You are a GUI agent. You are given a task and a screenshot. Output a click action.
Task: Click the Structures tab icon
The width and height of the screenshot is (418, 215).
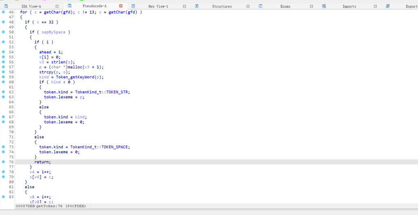(x=197, y=6)
